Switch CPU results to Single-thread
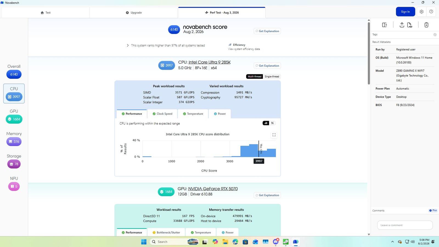The width and height of the screenshot is (439, 247). point(272,77)
